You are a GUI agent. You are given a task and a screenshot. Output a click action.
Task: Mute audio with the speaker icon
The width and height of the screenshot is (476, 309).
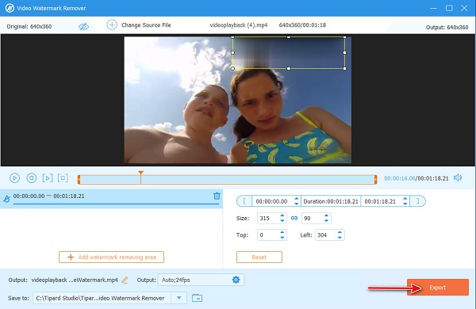(458, 178)
